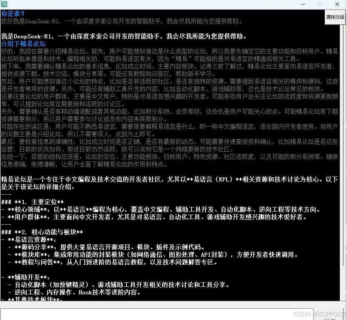Minimize the chat window
Viewport: 347px width, 320px height.
[x=303, y=4]
